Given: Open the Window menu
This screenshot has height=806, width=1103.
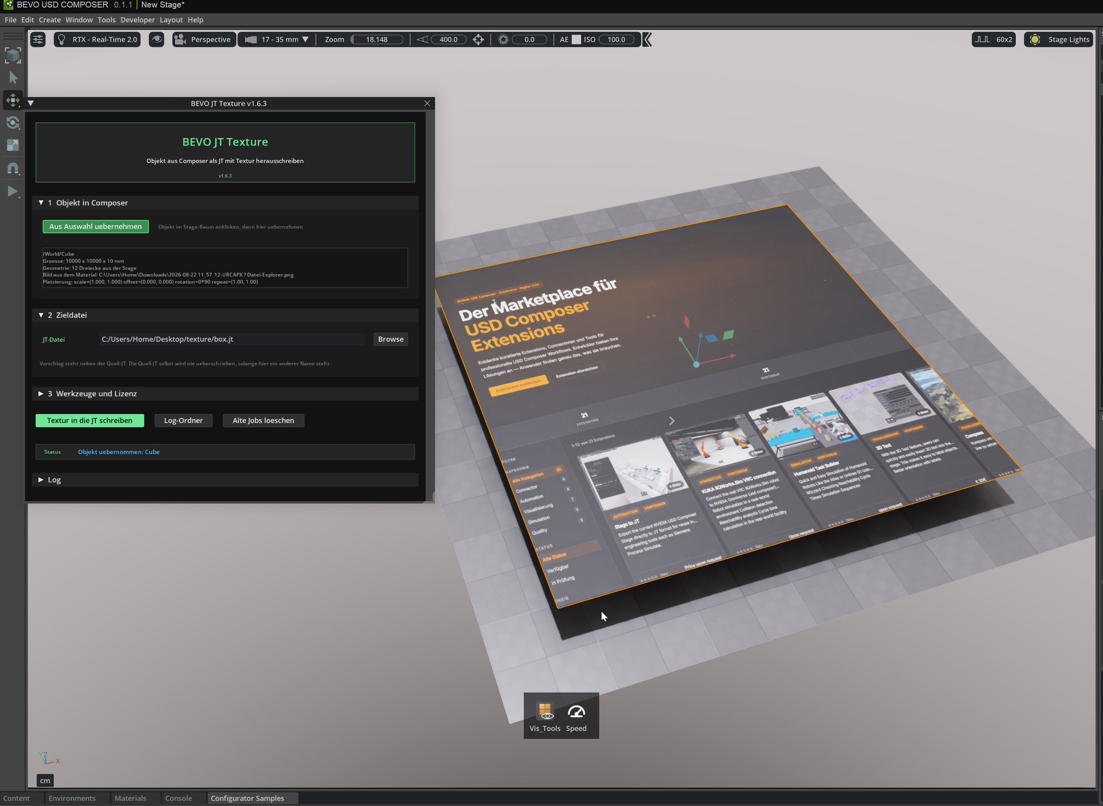Looking at the screenshot, I should [79, 20].
